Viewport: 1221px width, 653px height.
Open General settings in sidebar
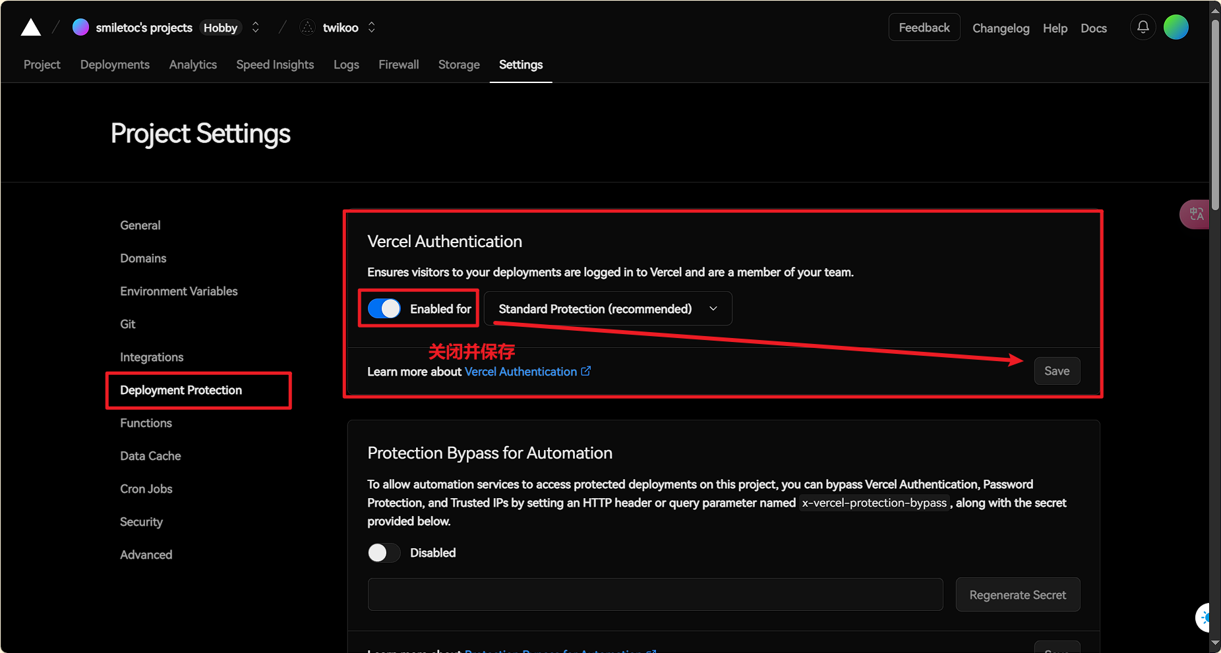pyautogui.click(x=140, y=225)
